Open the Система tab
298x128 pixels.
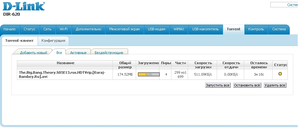click(279, 29)
